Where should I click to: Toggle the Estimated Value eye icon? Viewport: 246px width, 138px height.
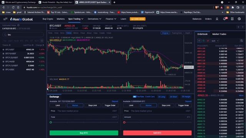point(18,25)
